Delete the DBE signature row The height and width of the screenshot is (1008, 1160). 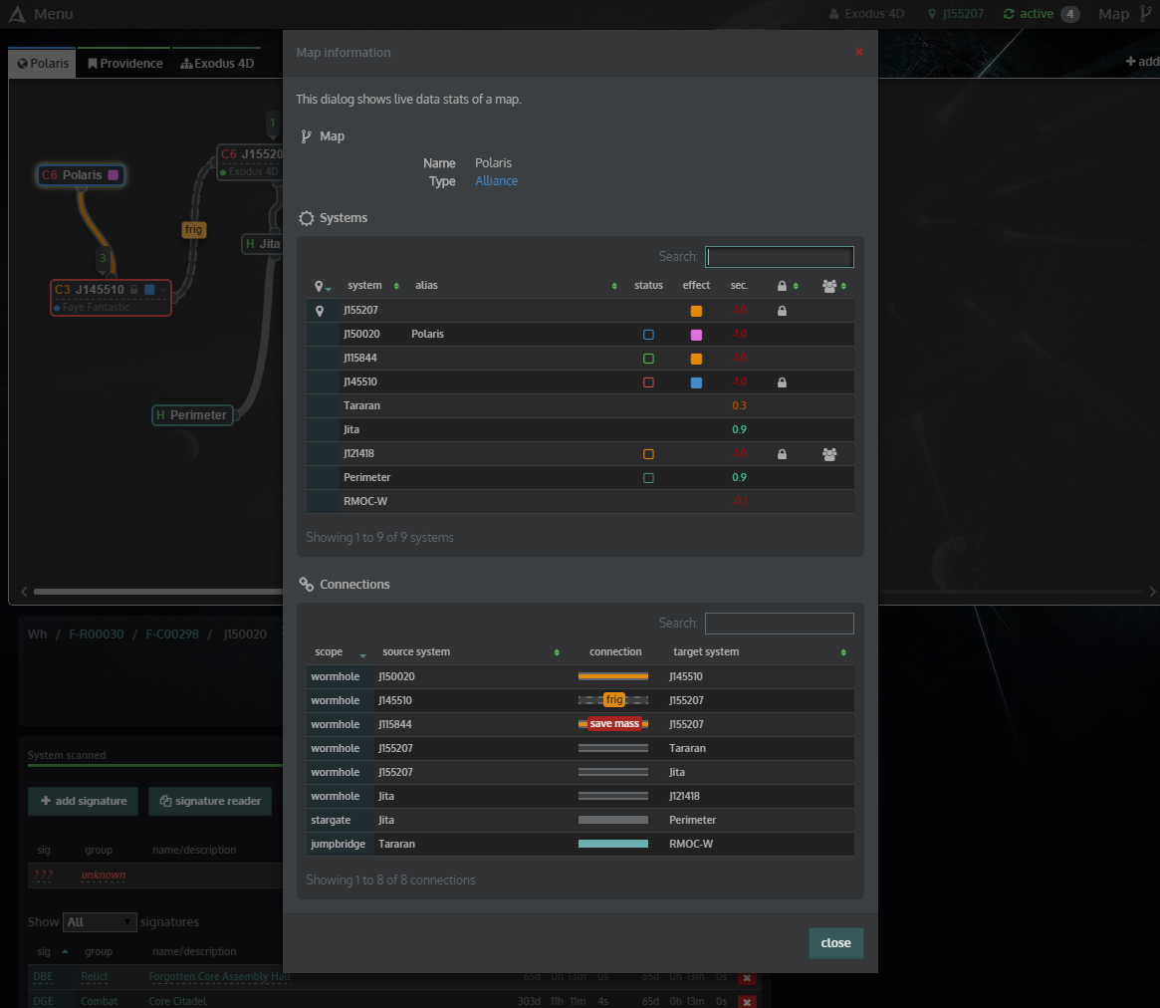[747, 978]
